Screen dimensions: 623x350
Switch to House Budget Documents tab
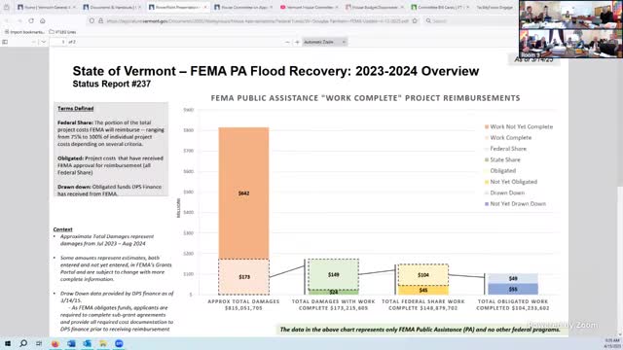(x=373, y=7)
